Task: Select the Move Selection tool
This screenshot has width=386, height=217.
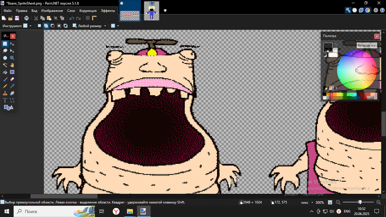Action: coord(12,51)
